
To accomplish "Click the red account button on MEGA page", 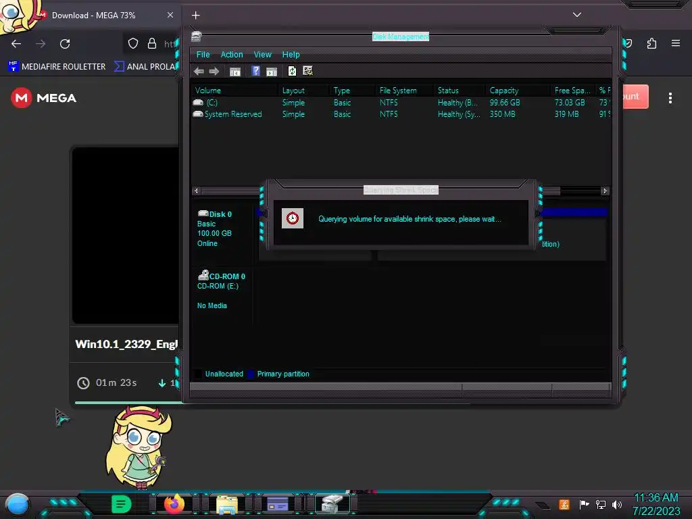I will click(x=635, y=96).
